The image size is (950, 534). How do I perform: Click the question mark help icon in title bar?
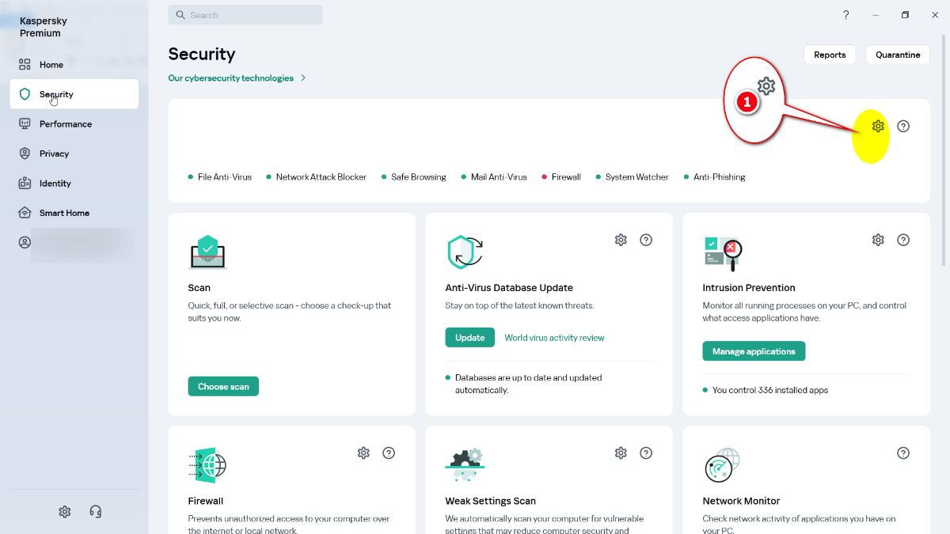(x=845, y=15)
